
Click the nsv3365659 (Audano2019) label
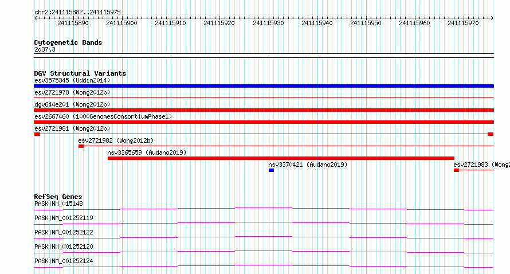click(147, 152)
